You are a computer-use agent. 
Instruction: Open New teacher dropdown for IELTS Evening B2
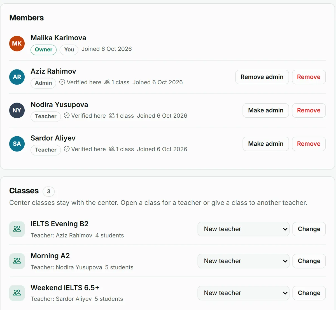243,229
